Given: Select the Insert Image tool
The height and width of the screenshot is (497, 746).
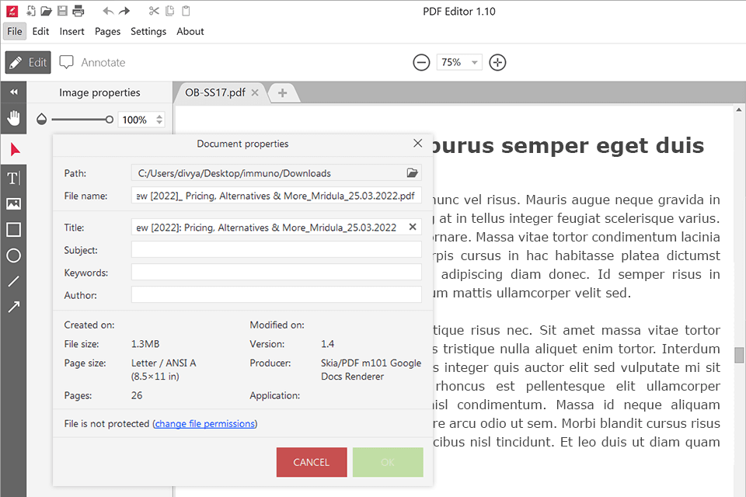Looking at the screenshot, I should (x=14, y=204).
